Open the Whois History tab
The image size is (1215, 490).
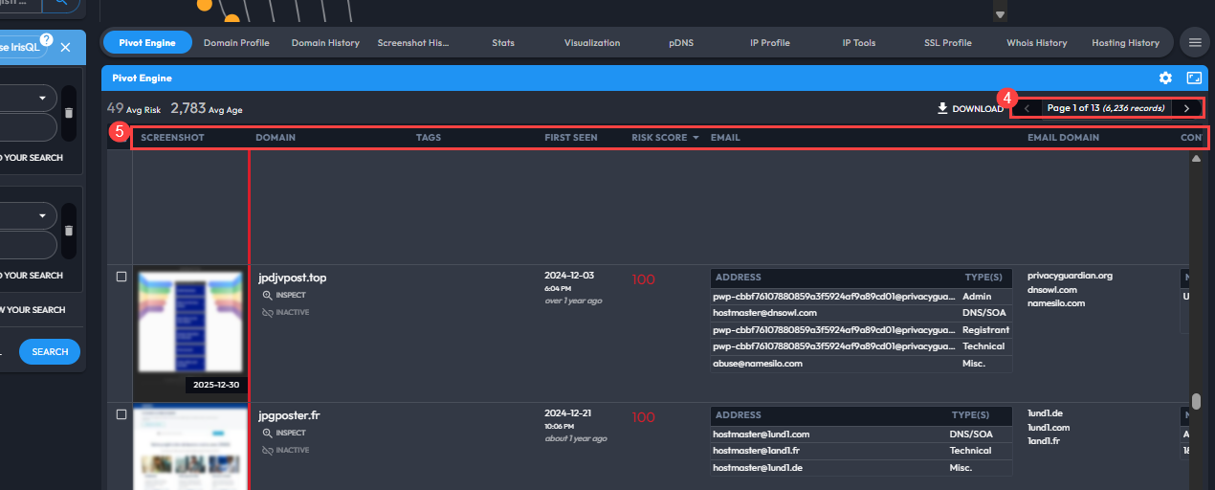[1036, 43]
